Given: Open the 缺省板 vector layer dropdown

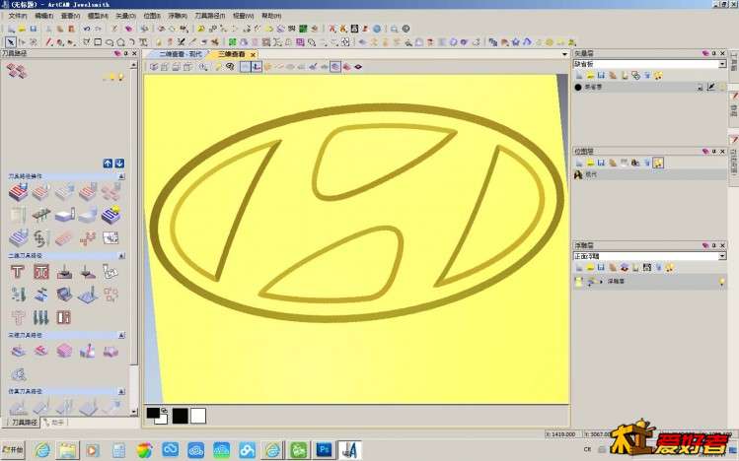Looking at the screenshot, I should pos(722,63).
